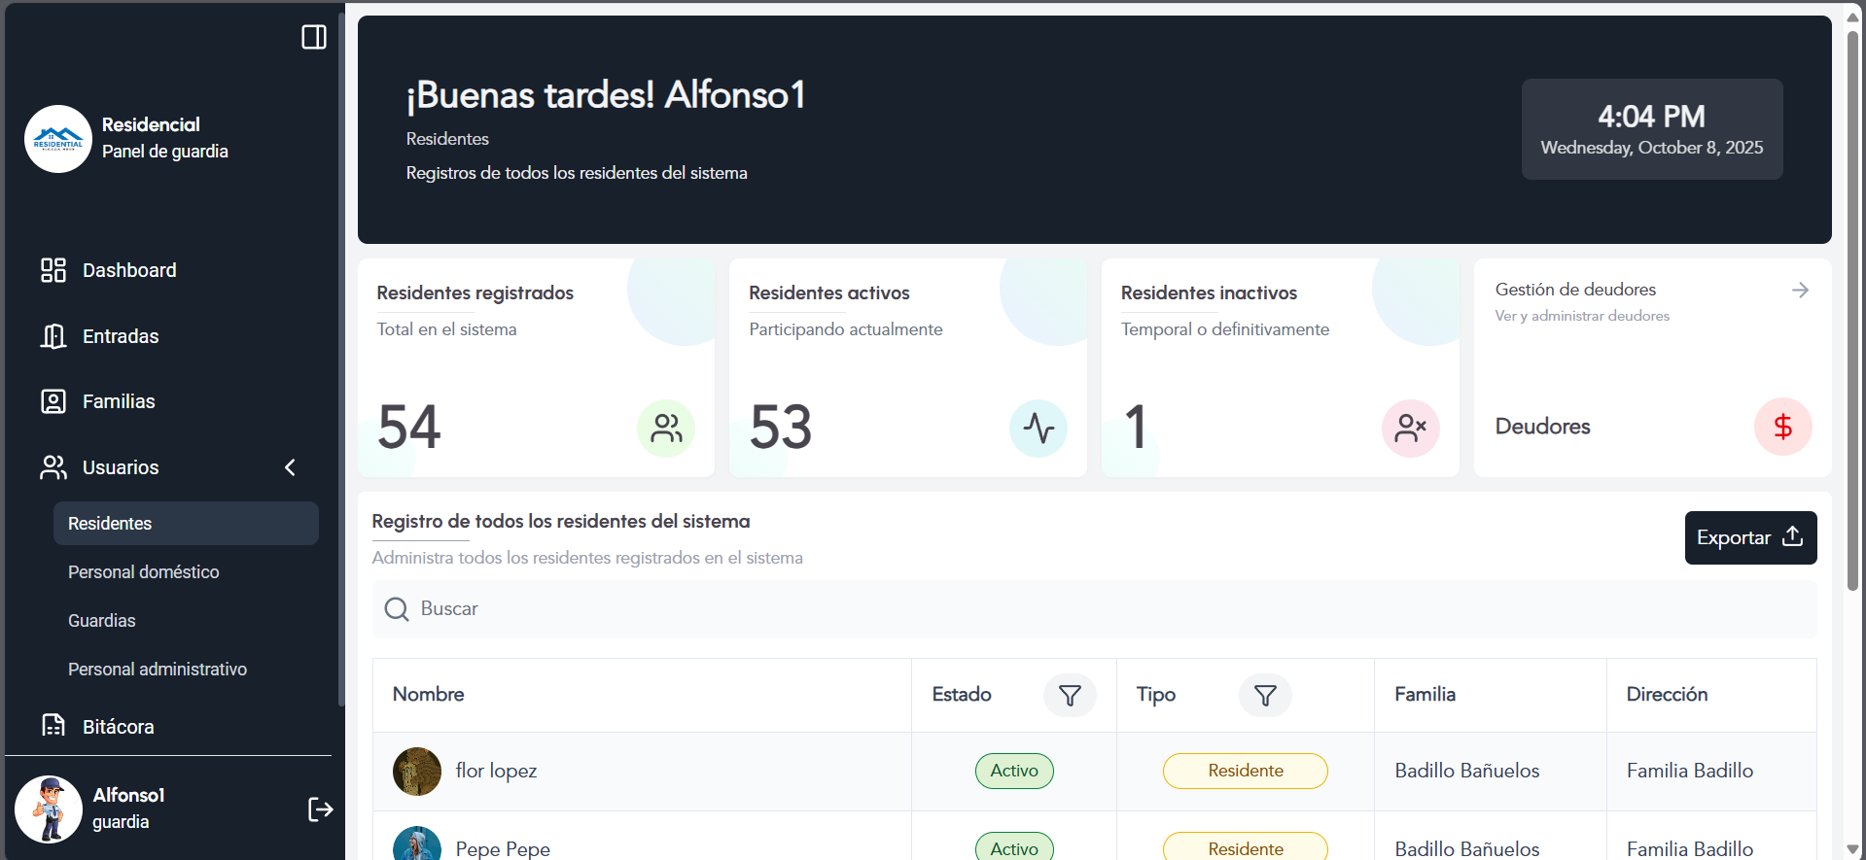Click flor lopez's avatar thumbnail
Viewport: 1866px width, 860px height.
tap(417, 771)
